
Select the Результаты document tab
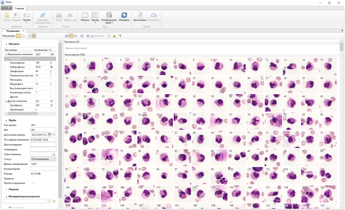click(13, 31)
